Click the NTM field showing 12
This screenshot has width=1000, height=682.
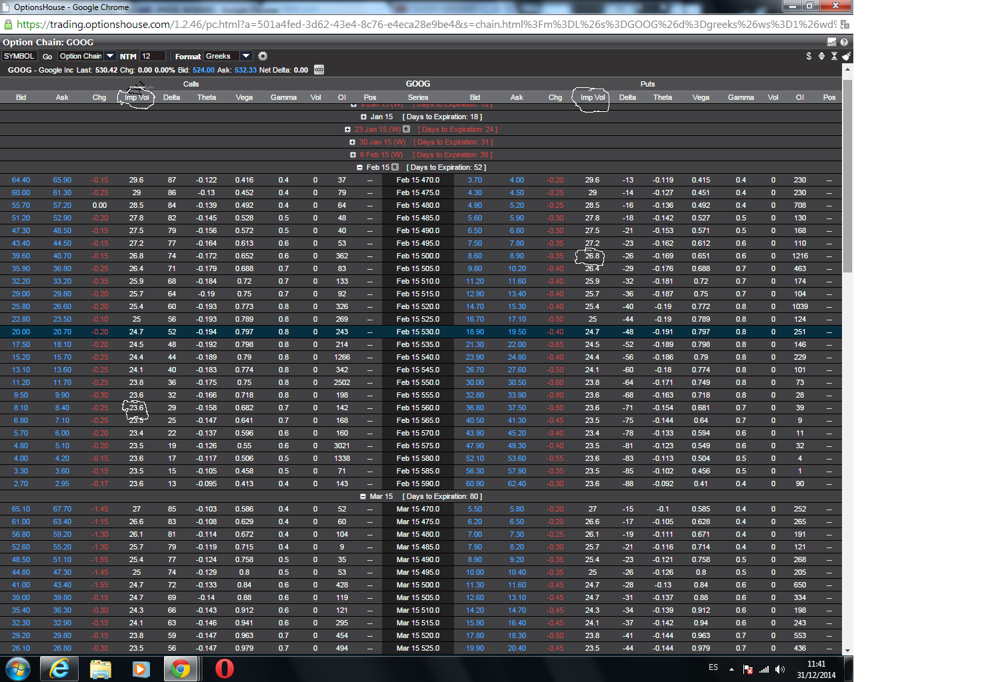[x=152, y=56]
